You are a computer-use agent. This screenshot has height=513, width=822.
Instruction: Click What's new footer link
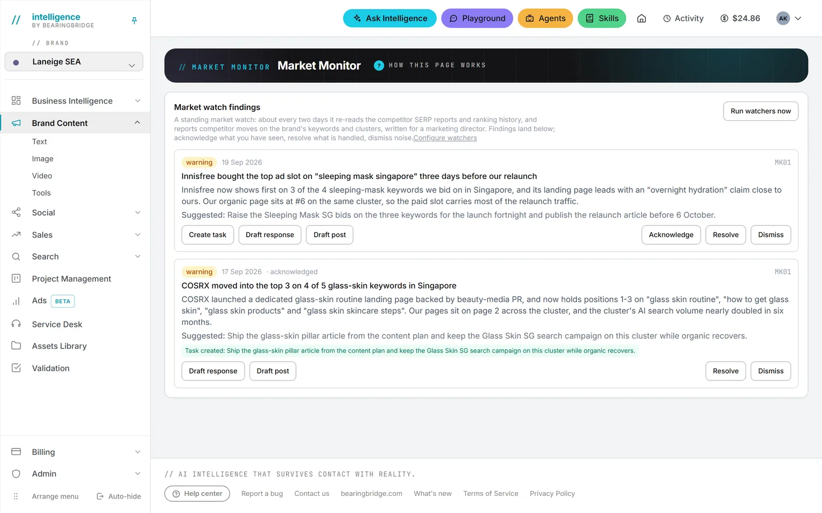click(432, 493)
